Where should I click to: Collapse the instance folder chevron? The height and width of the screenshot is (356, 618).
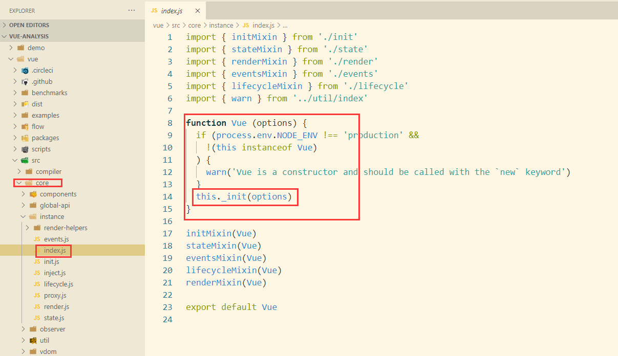tap(24, 216)
